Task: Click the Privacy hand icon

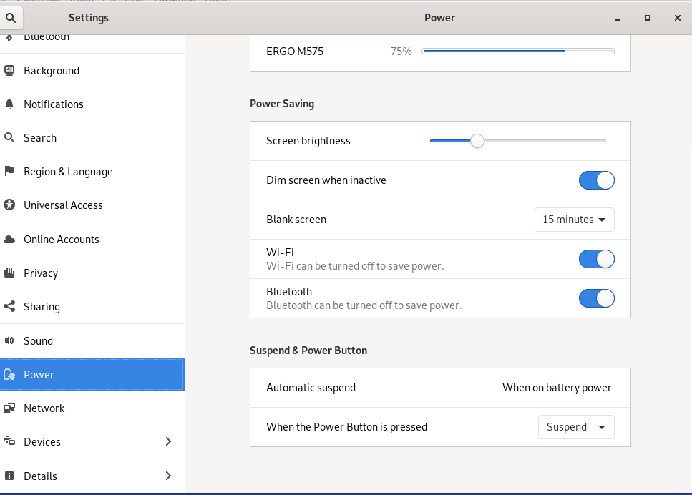Action: [9, 273]
